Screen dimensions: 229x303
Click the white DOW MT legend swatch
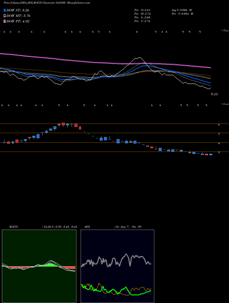point(5,16)
